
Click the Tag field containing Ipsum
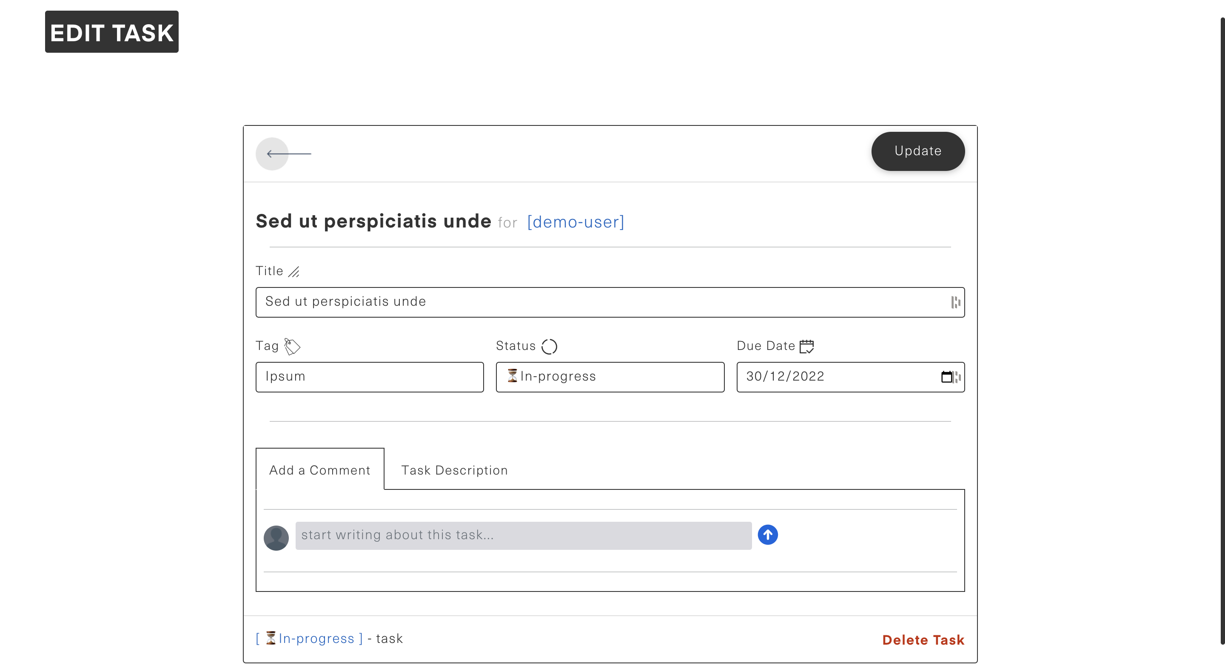click(x=370, y=377)
